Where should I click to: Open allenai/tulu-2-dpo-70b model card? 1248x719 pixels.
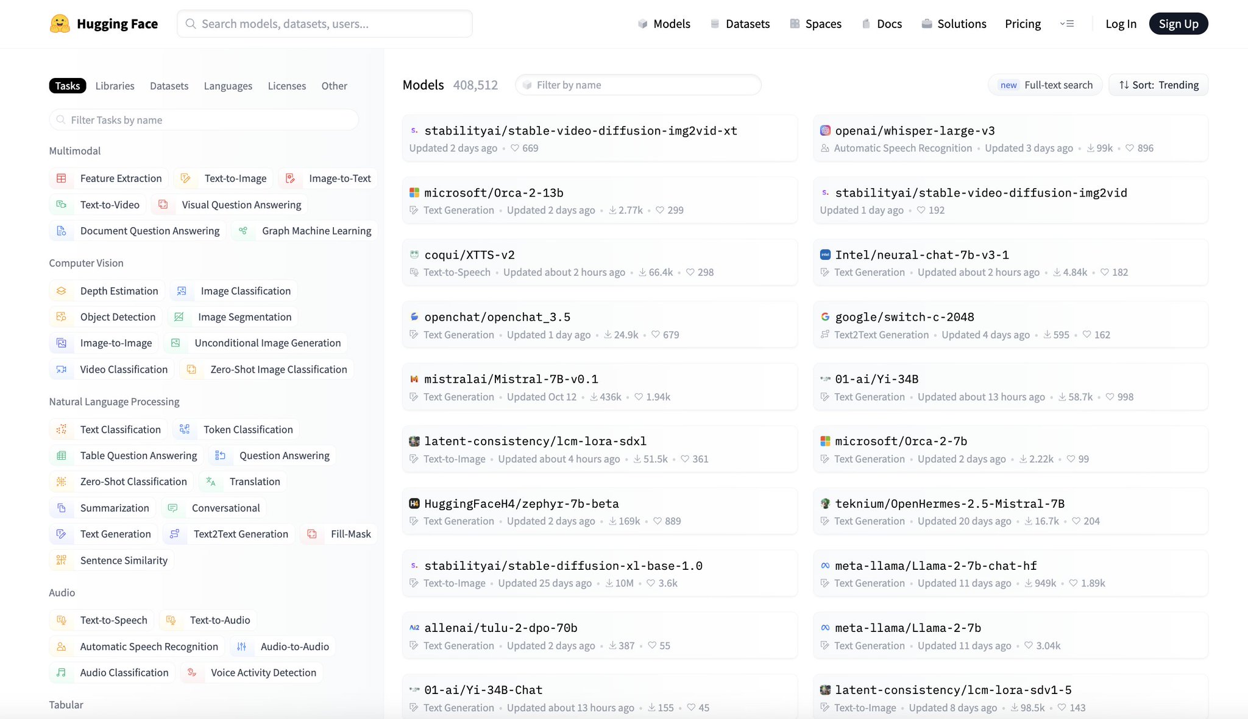[600, 635]
